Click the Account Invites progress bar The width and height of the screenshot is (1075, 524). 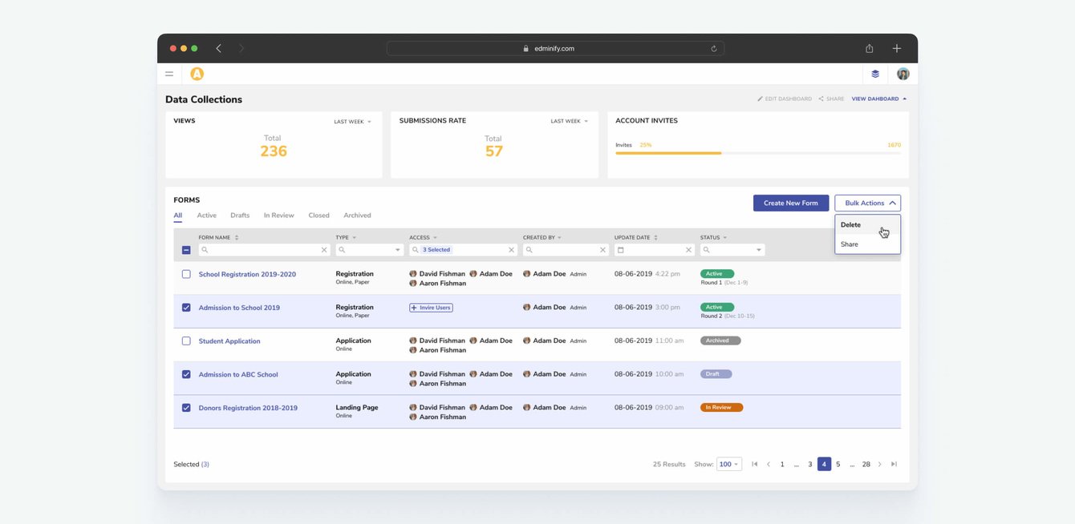757,153
